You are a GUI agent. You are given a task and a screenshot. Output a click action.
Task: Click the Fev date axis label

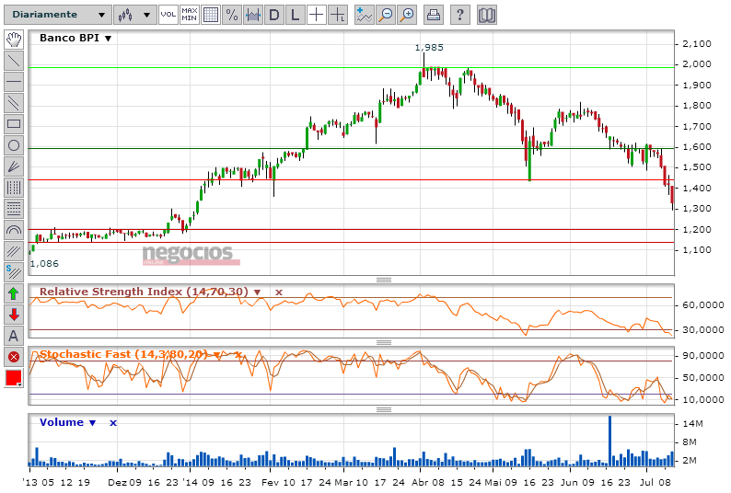coord(271,482)
